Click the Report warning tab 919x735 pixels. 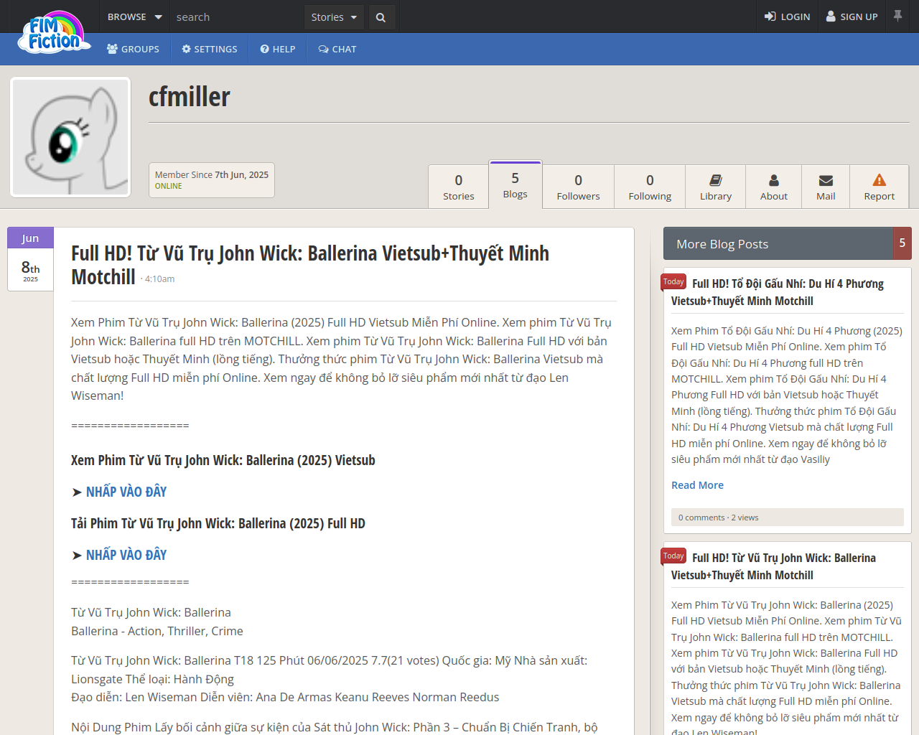(x=880, y=187)
